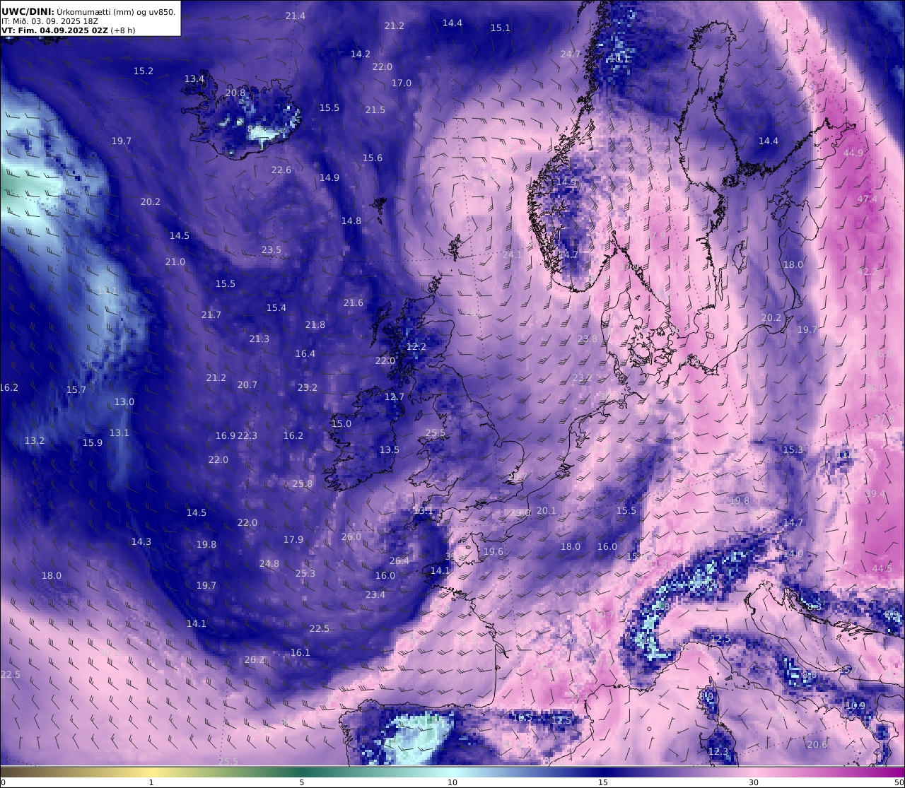The height and width of the screenshot is (788, 905).
Task: Click the 16.4 value label
Action: click(305, 353)
